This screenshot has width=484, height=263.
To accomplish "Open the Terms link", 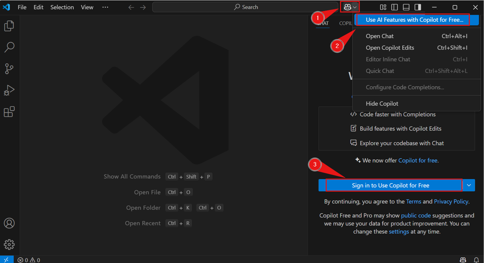I will tap(414, 201).
